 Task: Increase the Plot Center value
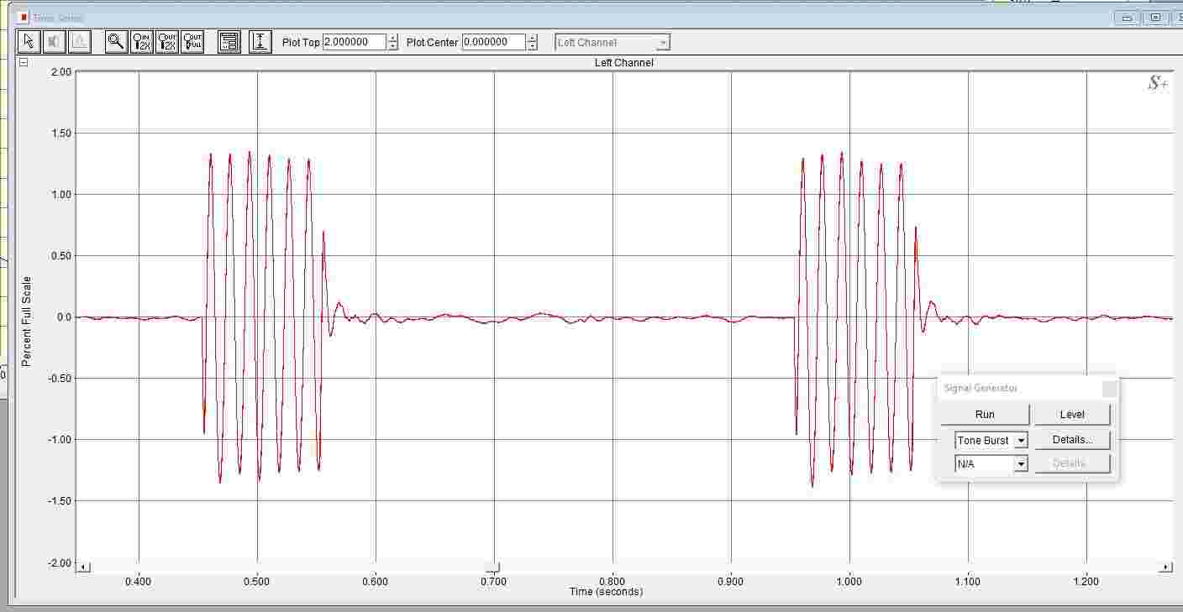coord(532,38)
